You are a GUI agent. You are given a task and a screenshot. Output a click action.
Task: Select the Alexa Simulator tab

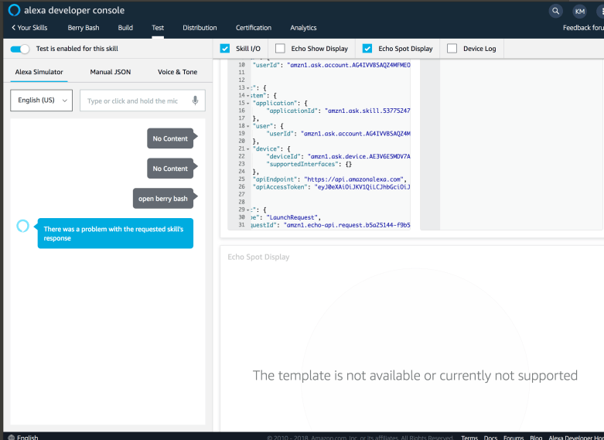point(39,72)
